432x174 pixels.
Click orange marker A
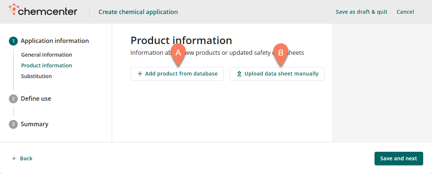pyautogui.click(x=178, y=53)
